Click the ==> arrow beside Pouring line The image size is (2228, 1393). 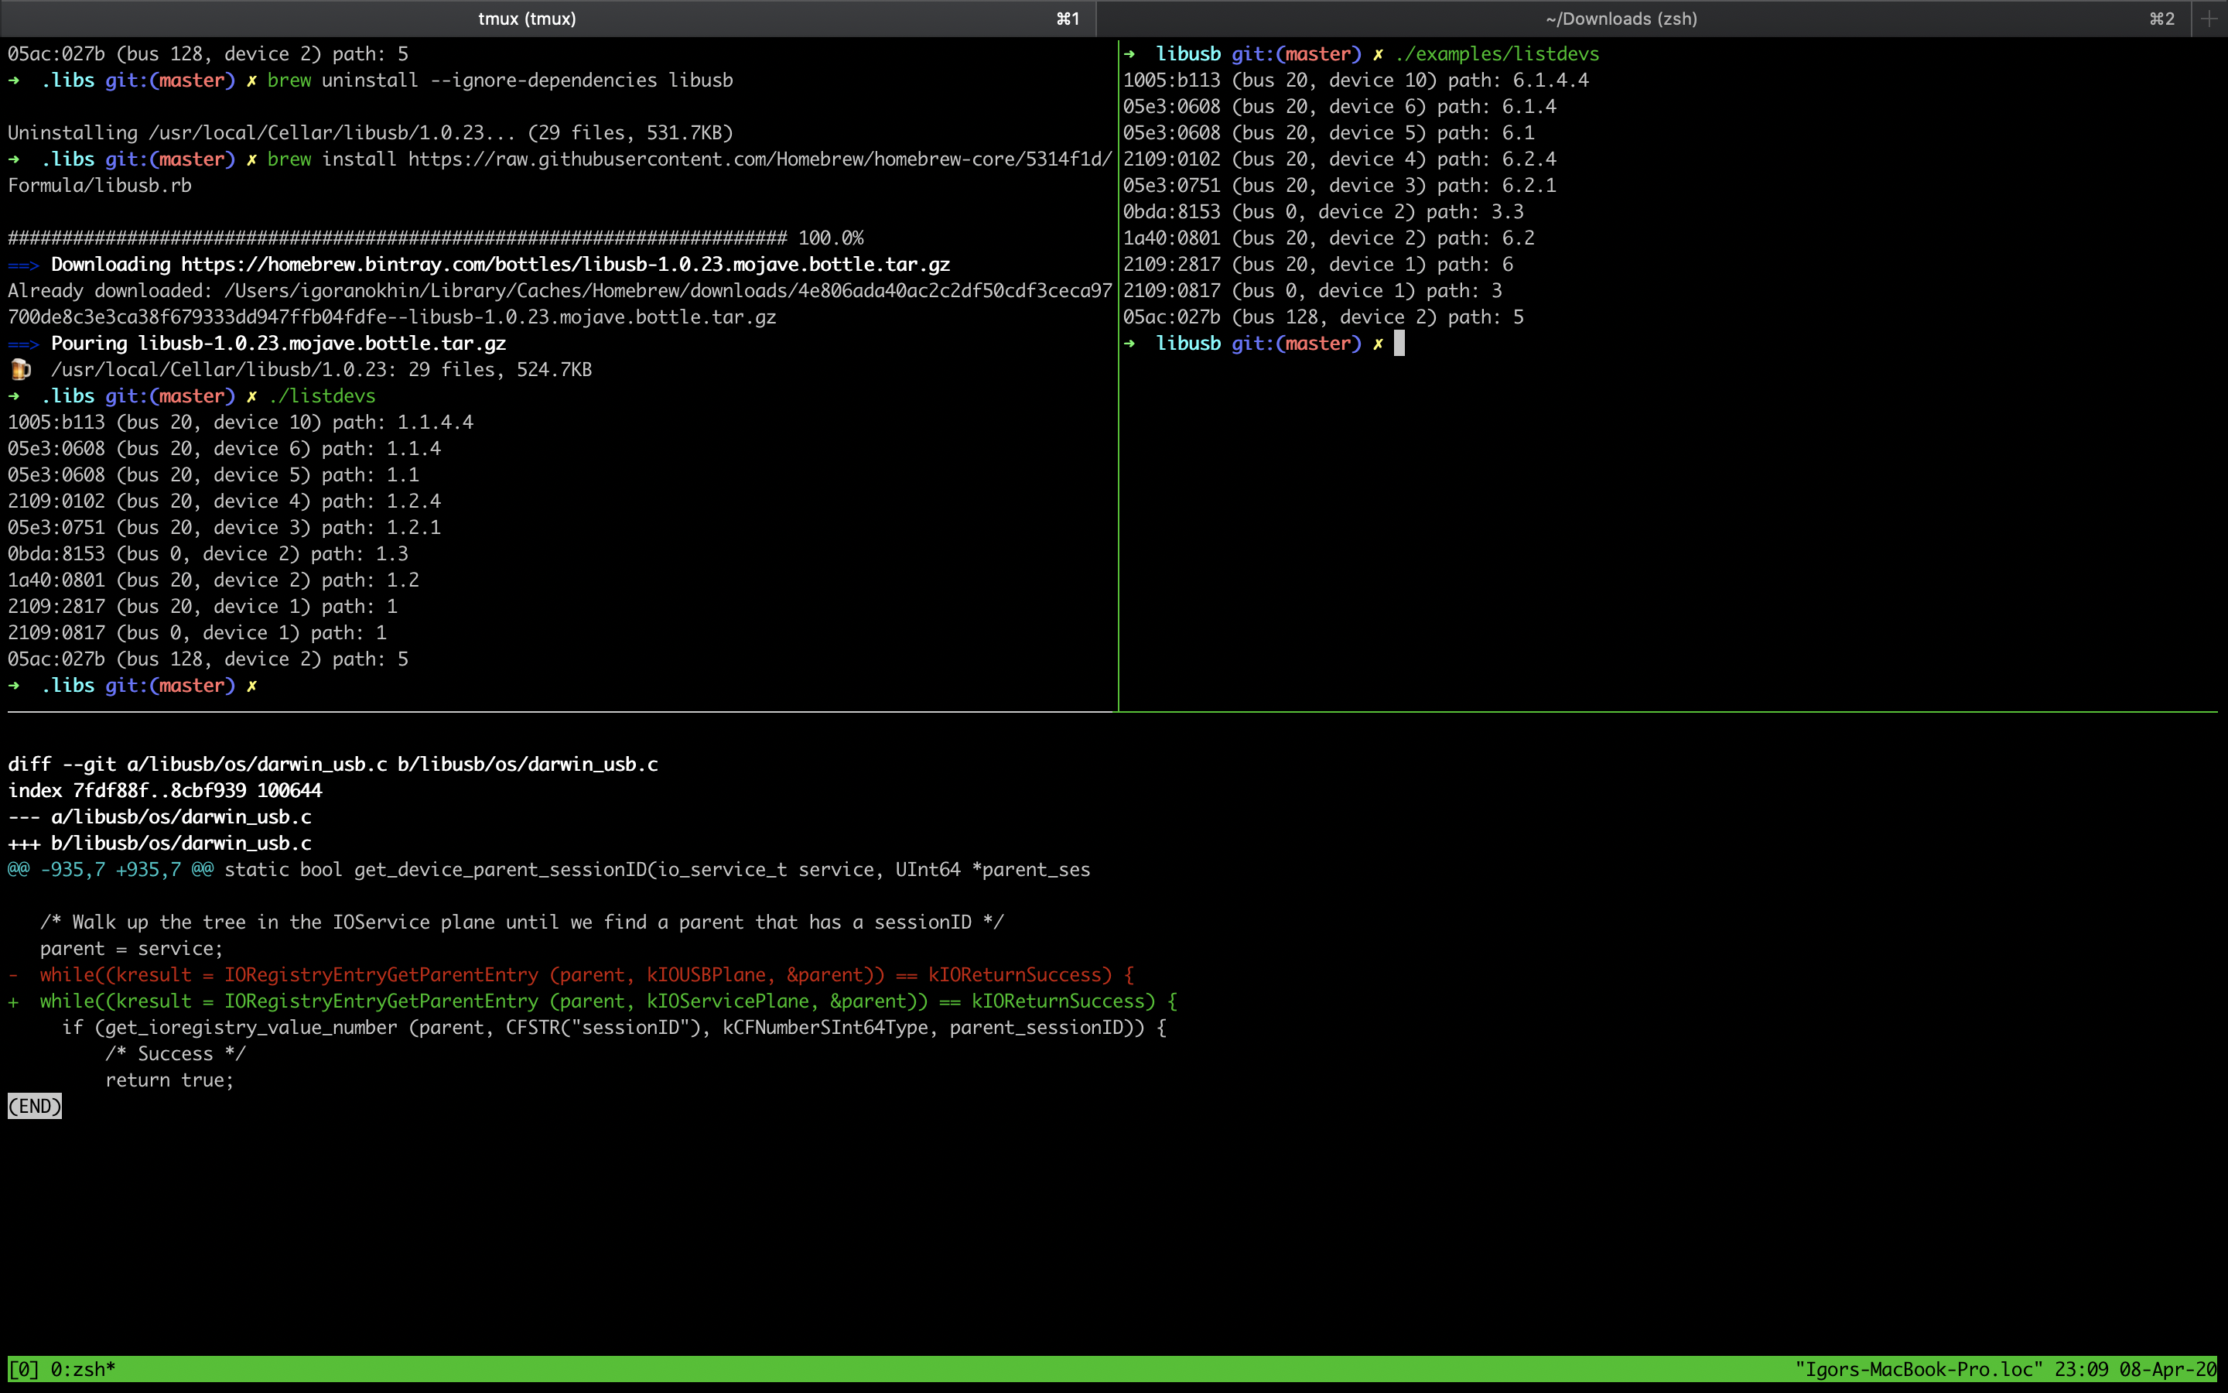[23, 343]
